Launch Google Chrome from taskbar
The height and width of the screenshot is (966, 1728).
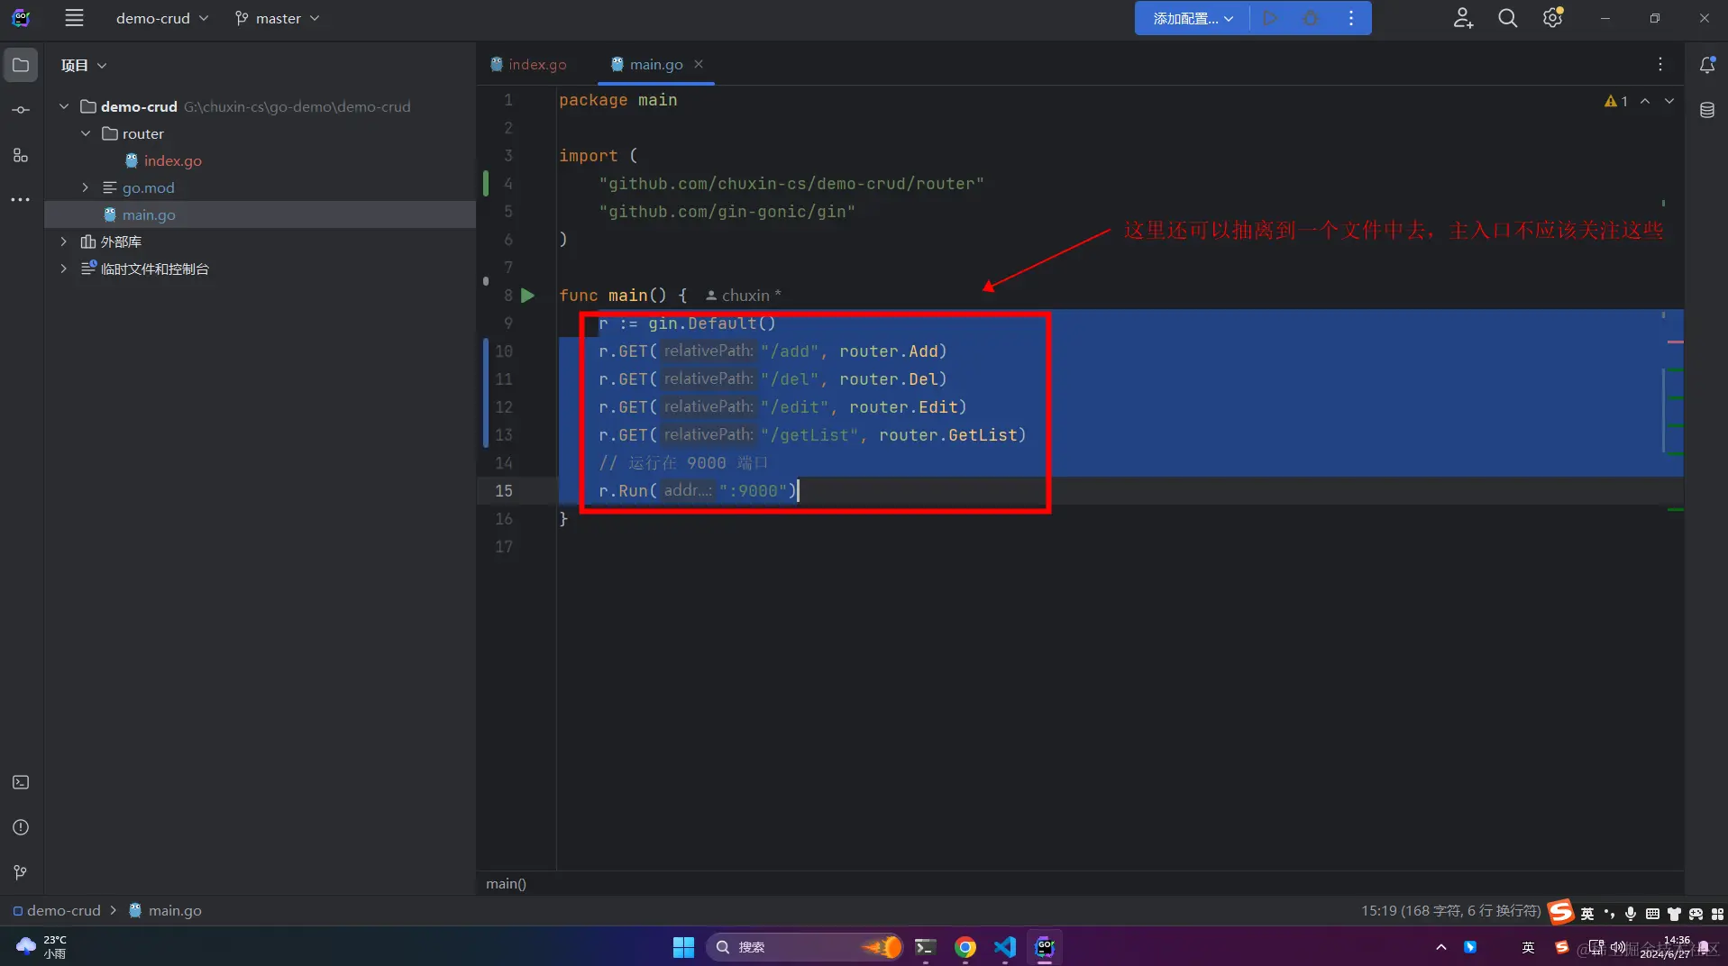[965, 947]
